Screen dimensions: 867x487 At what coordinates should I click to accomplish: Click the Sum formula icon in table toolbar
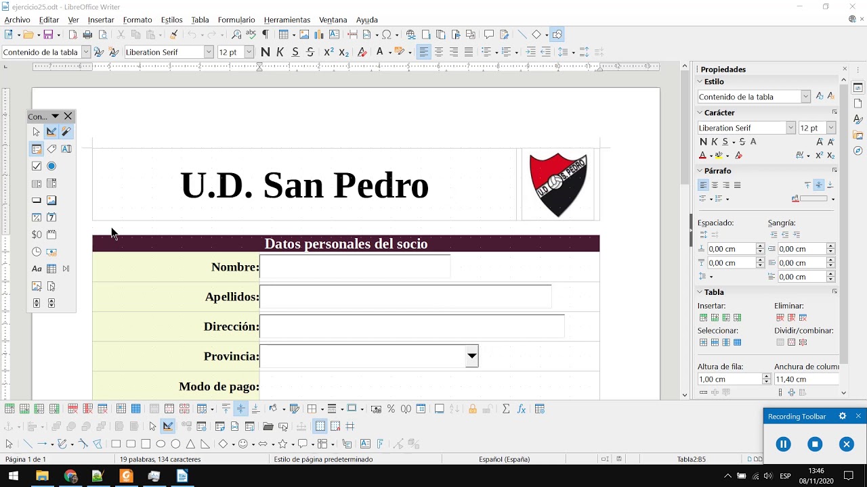(x=506, y=409)
